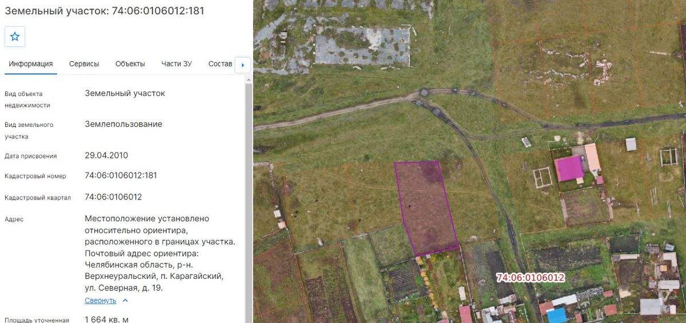686x323 pixels.
Task: Click the pink-roofed house on the map
Action: pos(569,169)
